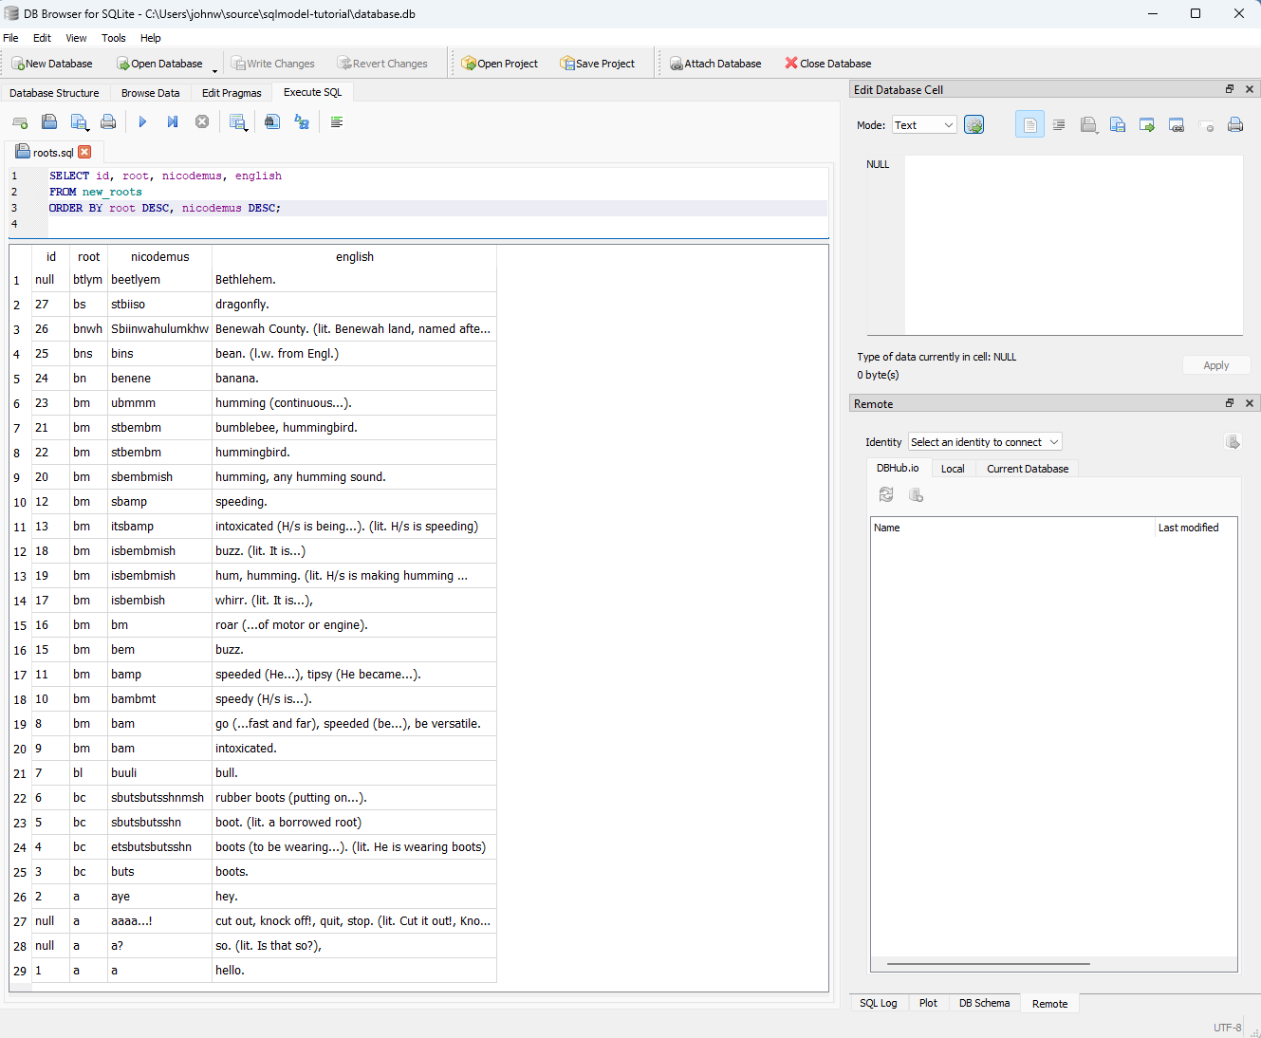Viewport: 1261px width, 1038px height.
Task: Click the Open Database toolbar button
Action: click(x=159, y=64)
